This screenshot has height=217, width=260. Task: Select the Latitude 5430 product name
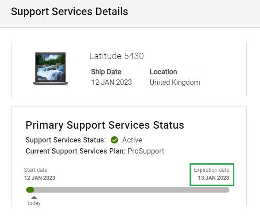click(x=116, y=56)
